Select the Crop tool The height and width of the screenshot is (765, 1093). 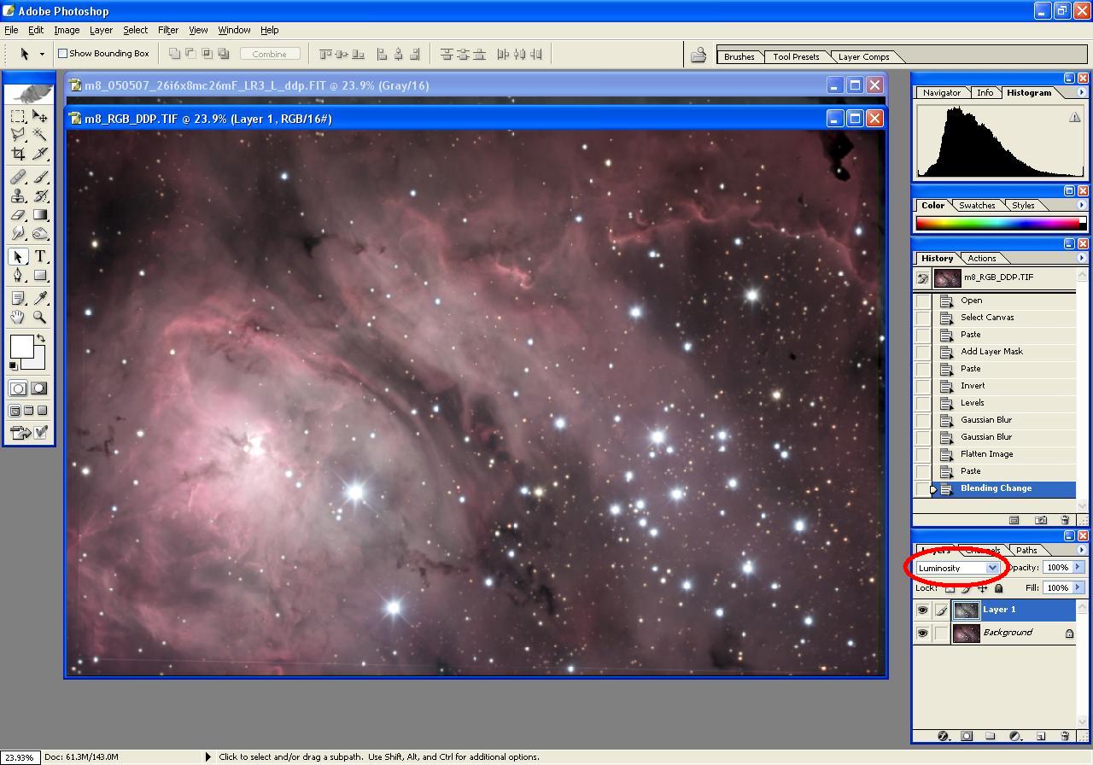[18, 155]
